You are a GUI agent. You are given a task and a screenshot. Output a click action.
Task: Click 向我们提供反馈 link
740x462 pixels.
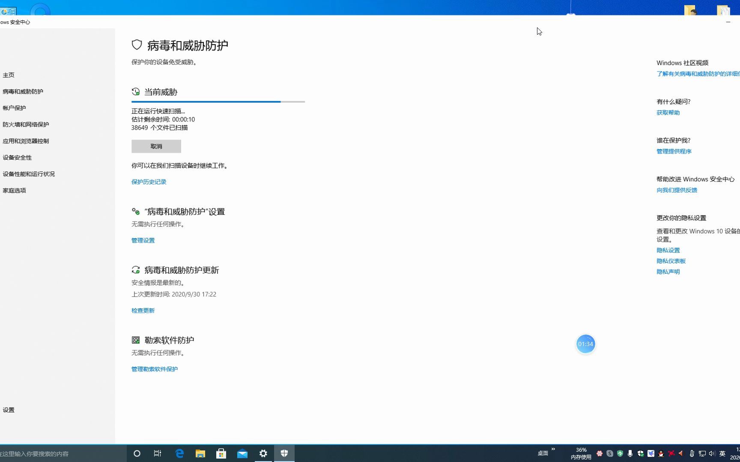coord(677,190)
